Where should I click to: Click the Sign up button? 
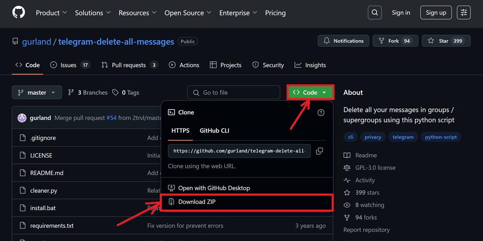436,12
